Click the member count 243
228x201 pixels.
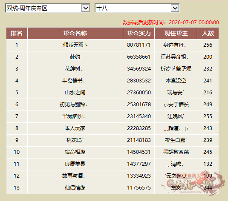pyautogui.click(x=208, y=128)
